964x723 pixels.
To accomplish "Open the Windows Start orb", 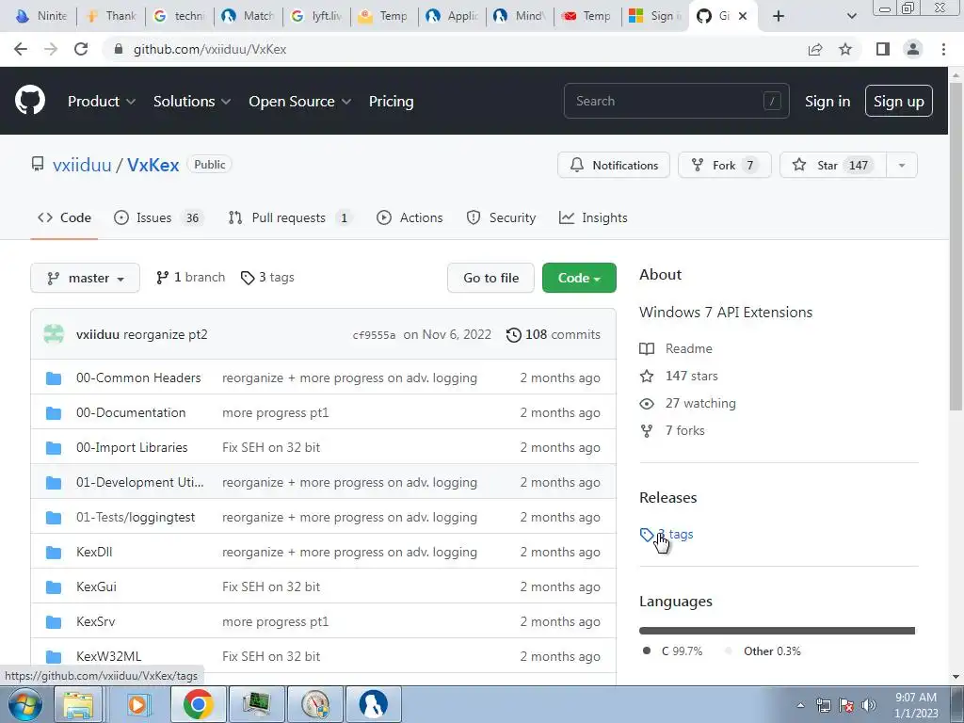I will point(24,704).
